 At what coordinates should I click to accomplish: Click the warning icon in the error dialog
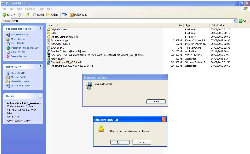tap(101, 129)
